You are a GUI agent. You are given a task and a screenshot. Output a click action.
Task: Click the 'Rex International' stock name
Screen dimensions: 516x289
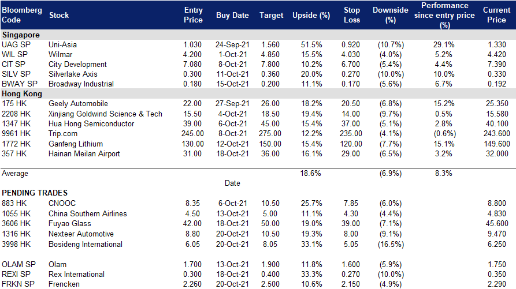[x=76, y=274]
